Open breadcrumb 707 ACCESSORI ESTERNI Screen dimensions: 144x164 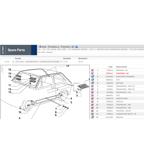tap(77, 50)
